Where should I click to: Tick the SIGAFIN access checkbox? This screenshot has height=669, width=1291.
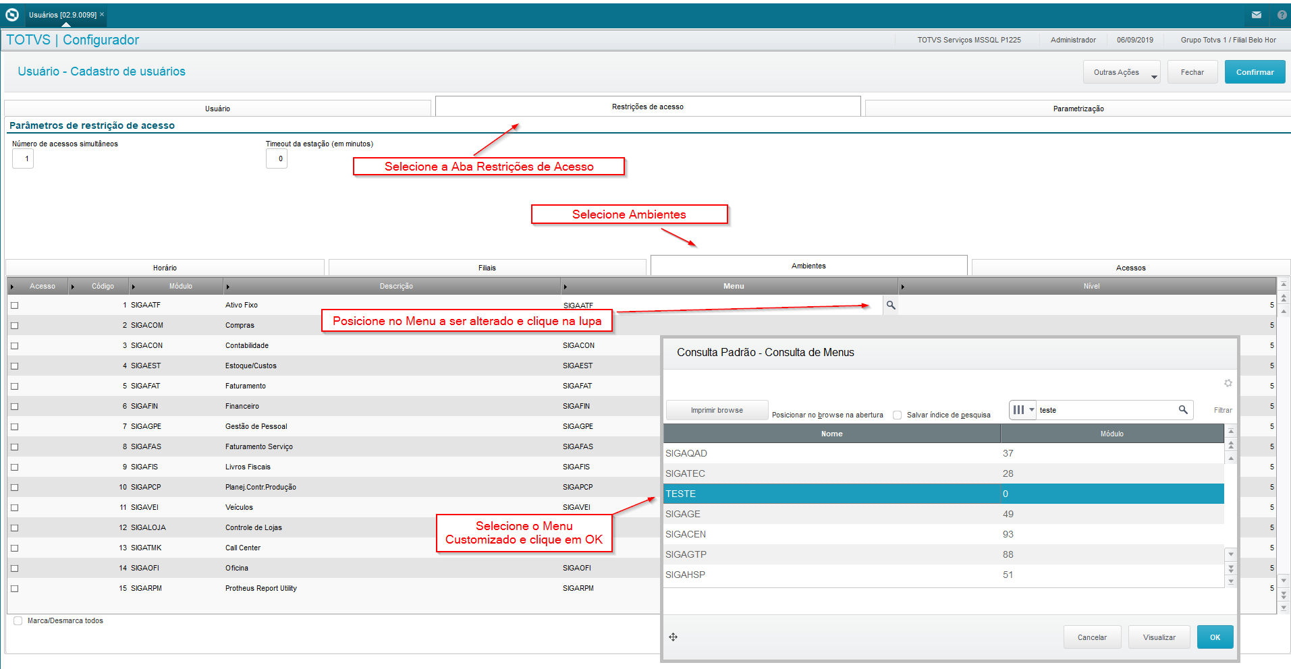15,407
